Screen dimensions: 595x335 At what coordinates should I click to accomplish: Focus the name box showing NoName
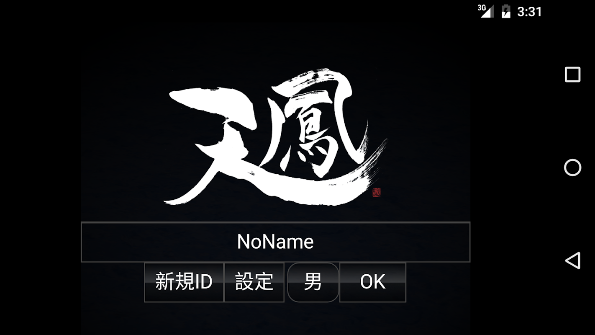(x=275, y=242)
